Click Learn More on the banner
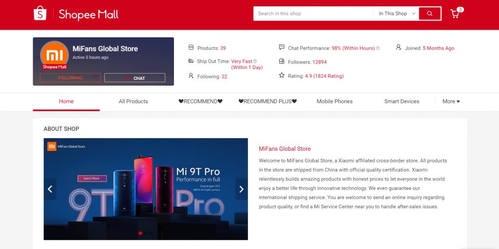 (92, 178)
